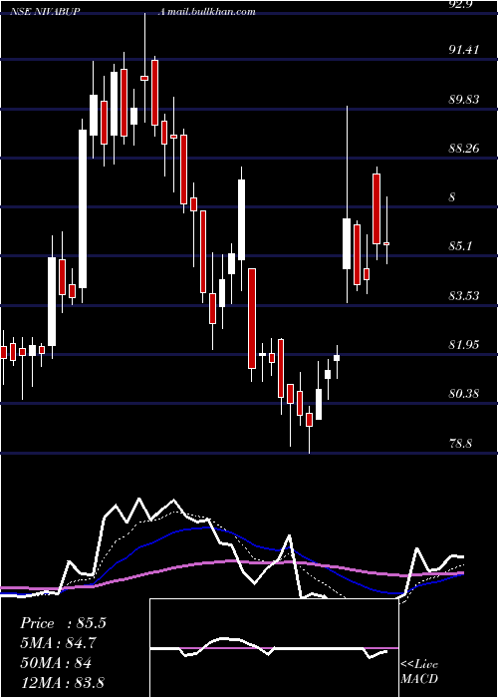
Task: Click the 91.41 price axis label
Action: click(464, 50)
